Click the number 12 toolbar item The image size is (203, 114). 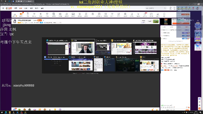click(x=15, y=15)
